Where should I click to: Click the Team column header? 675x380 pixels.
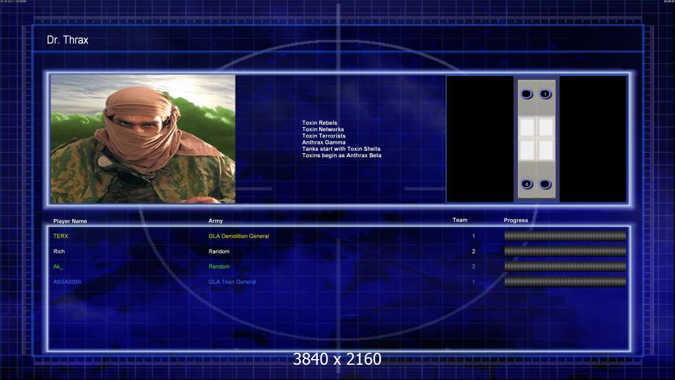click(460, 220)
